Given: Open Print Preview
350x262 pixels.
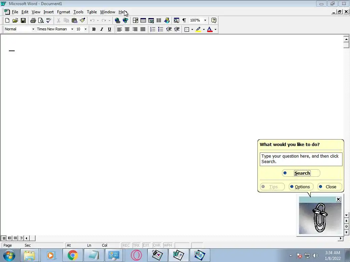Looking at the screenshot, I should 41,20.
